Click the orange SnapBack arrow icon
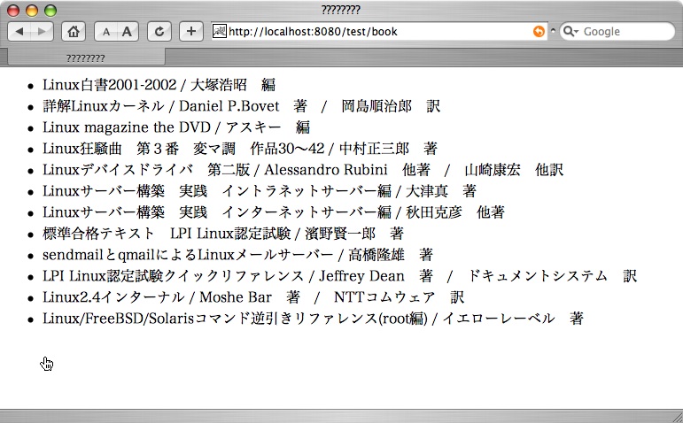The width and height of the screenshot is (683, 423). click(539, 31)
